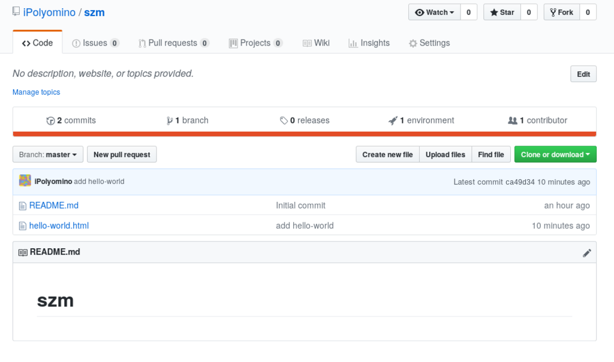
Task: Click the New pull request button
Action: (122, 154)
